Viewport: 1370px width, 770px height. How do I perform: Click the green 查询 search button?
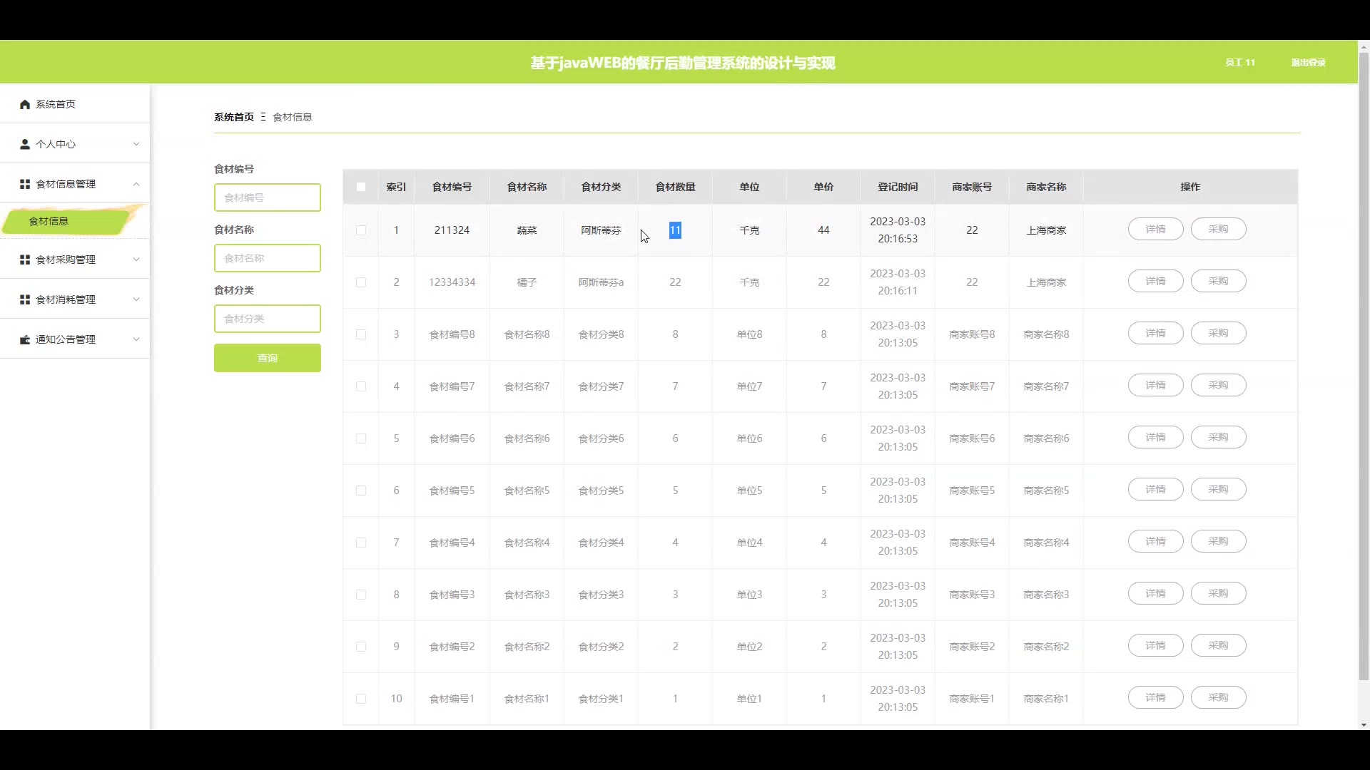[x=268, y=358]
